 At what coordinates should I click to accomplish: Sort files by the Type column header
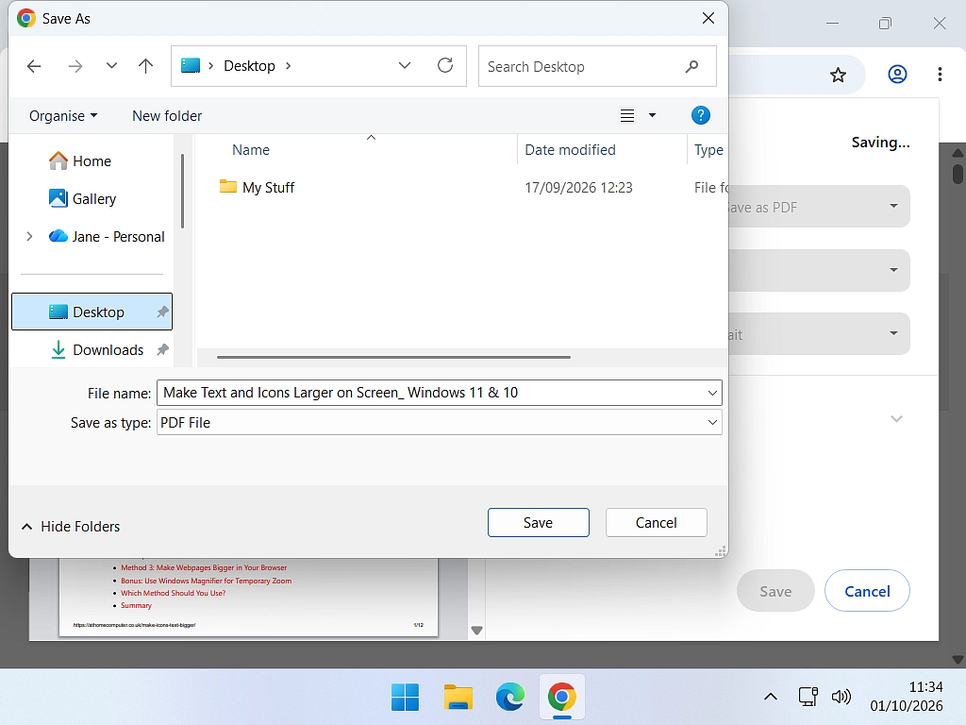coord(708,150)
